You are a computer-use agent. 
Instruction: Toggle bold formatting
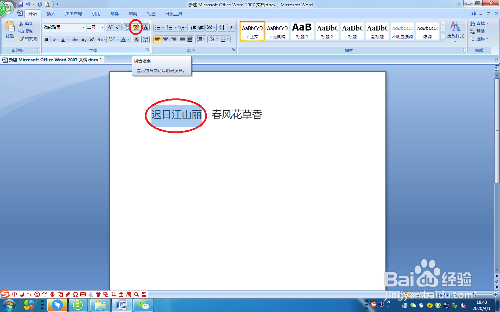(47, 39)
